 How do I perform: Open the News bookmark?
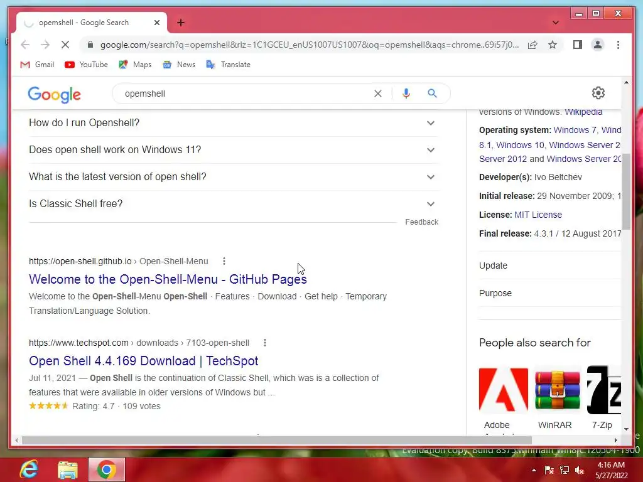pos(179,65)
